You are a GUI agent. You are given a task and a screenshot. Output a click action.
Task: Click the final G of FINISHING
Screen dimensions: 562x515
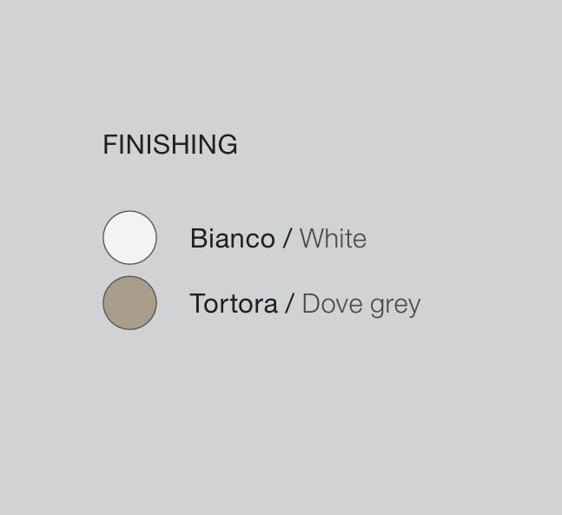click(227, 144)
